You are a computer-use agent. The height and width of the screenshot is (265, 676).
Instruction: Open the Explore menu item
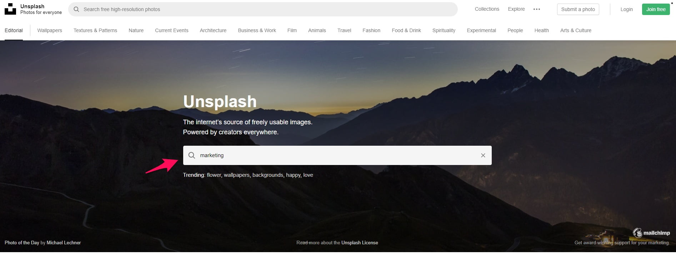tap(516, 9)
